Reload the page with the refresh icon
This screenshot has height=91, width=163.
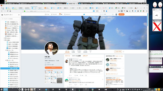[x=7, y=11]
